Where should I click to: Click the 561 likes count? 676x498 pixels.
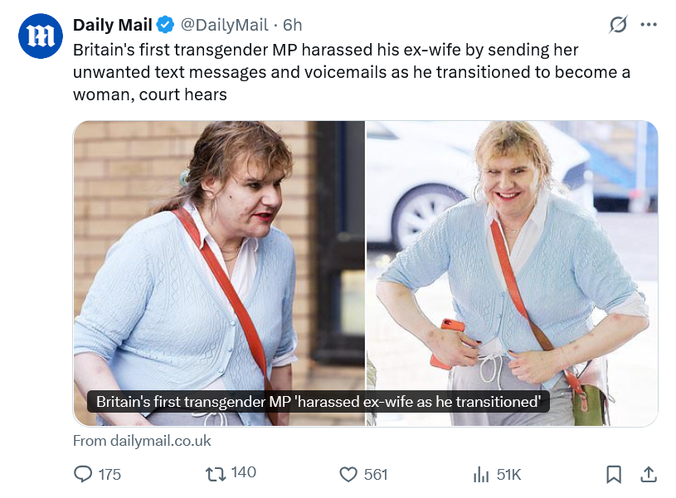[x=376, y=475]
